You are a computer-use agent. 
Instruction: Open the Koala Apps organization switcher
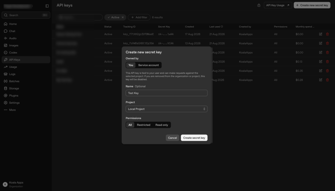pyautogui.click(x=26, y=184)
